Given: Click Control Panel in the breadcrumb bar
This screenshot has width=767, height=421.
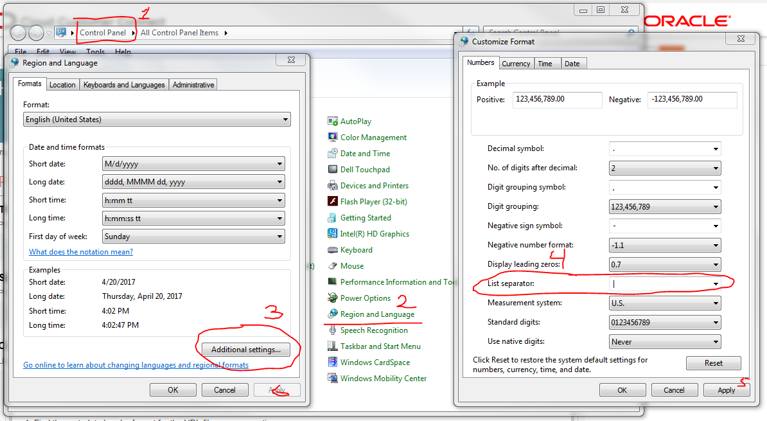Looking at the screenshot, I should [x=105, y=32].
